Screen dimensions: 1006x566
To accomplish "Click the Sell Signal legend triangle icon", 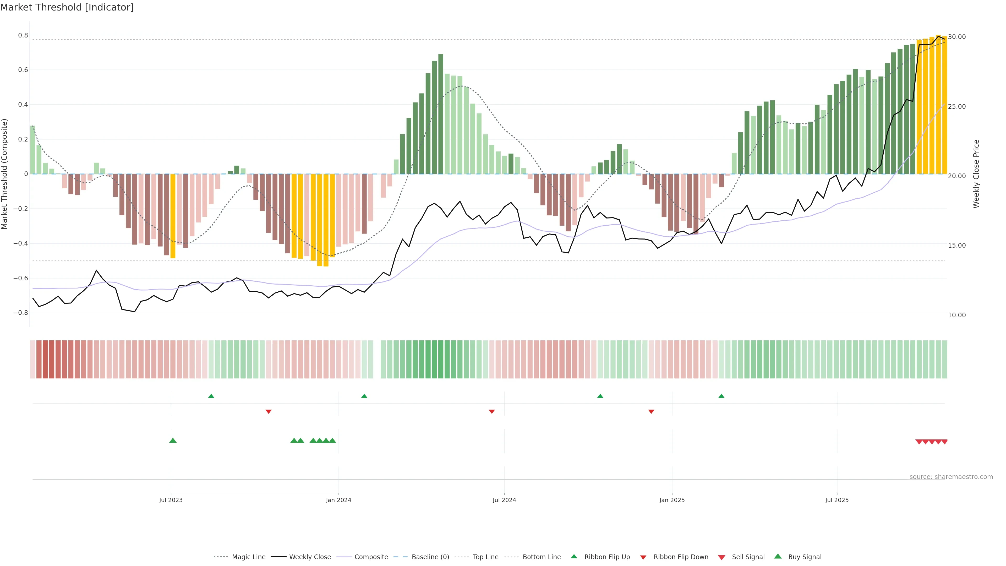I will point(721,557).
